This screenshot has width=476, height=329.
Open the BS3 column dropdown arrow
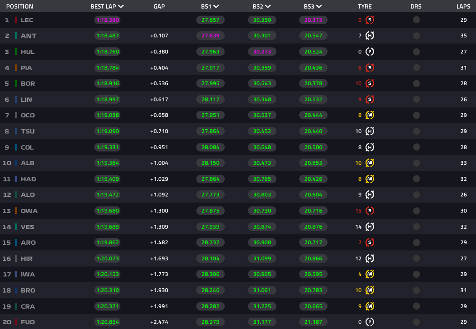[319, 7]
